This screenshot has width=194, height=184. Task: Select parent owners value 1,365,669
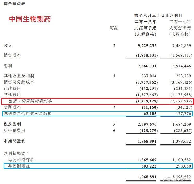point(147,160)
